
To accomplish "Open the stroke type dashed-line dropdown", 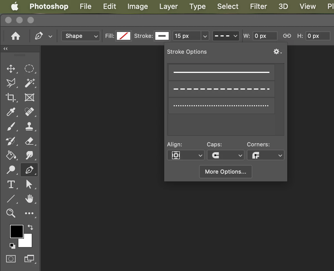I will tap(226, 36).
